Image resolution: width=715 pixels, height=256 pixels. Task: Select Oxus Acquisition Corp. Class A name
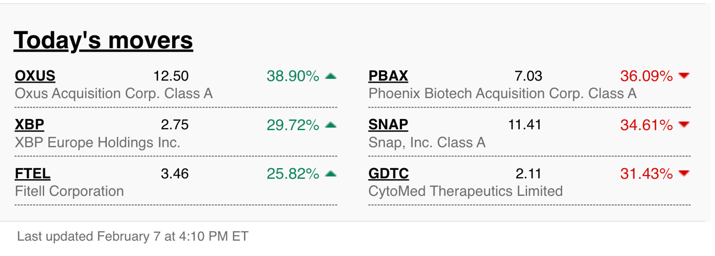pos(114,94)
